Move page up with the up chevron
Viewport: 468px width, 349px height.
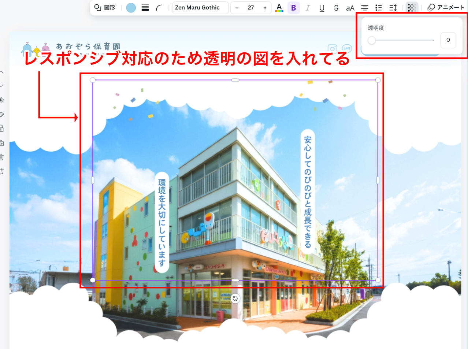(x=1, y=72)
